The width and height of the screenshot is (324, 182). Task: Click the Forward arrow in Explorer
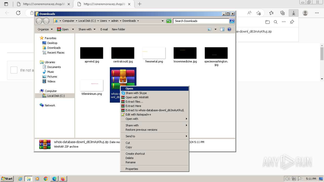click(x=46, y=21)
